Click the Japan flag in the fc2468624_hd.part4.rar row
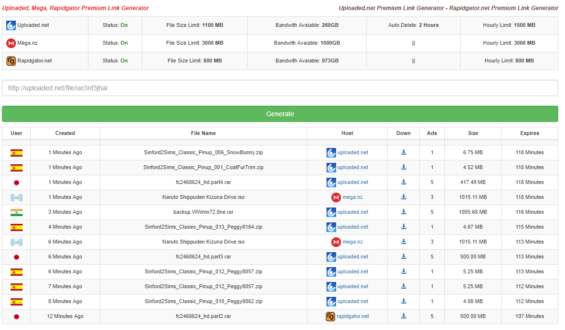This screenshot has height=330, width=565. pos(16,183)
